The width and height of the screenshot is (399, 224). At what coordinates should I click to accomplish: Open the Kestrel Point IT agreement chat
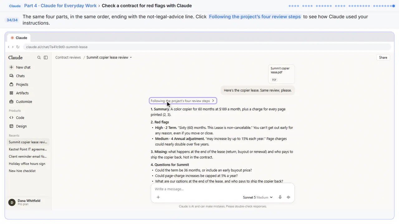coord(28,149)
